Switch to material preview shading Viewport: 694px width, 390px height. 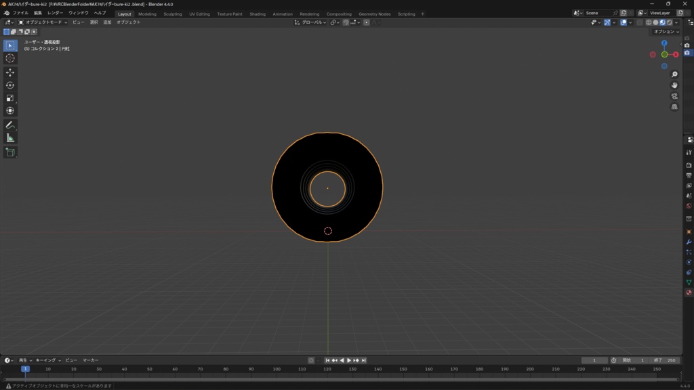coord(663,22)
